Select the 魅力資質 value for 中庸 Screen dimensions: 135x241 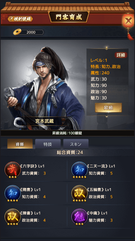111,220
